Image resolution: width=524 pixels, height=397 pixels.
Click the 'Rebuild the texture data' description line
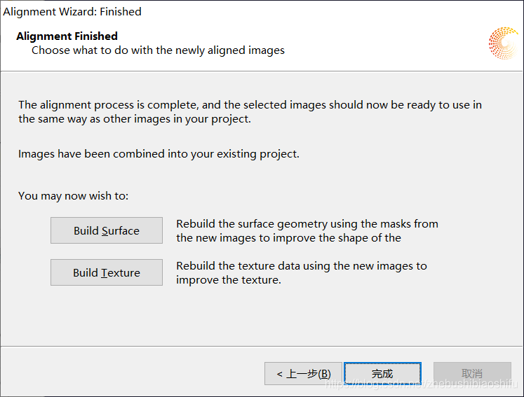(x=302, y=266)
